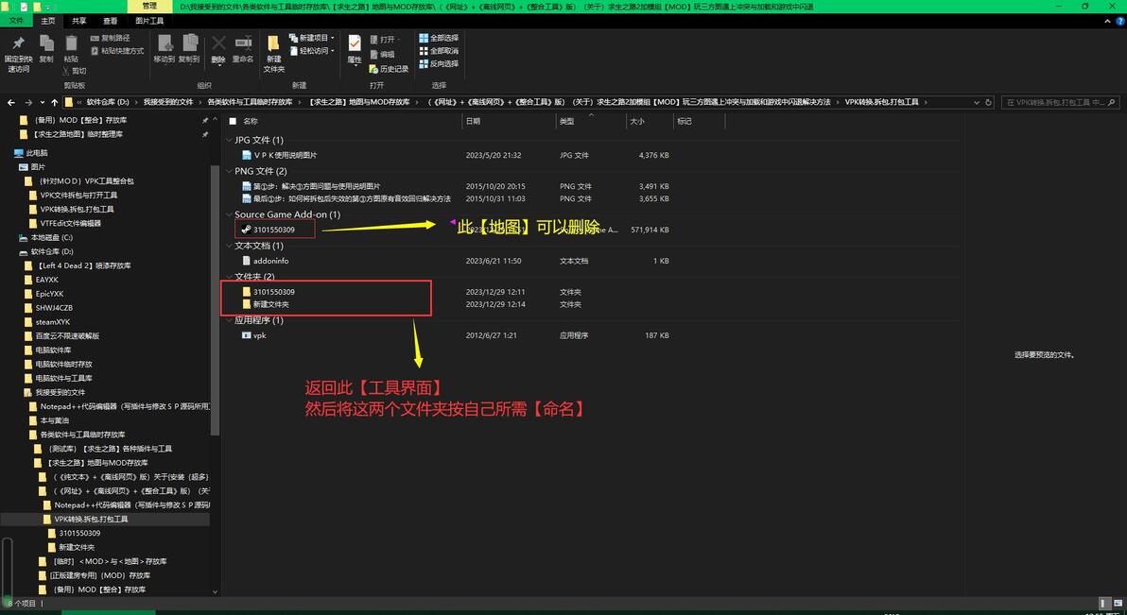Click the 删除 red X icon

218,43
